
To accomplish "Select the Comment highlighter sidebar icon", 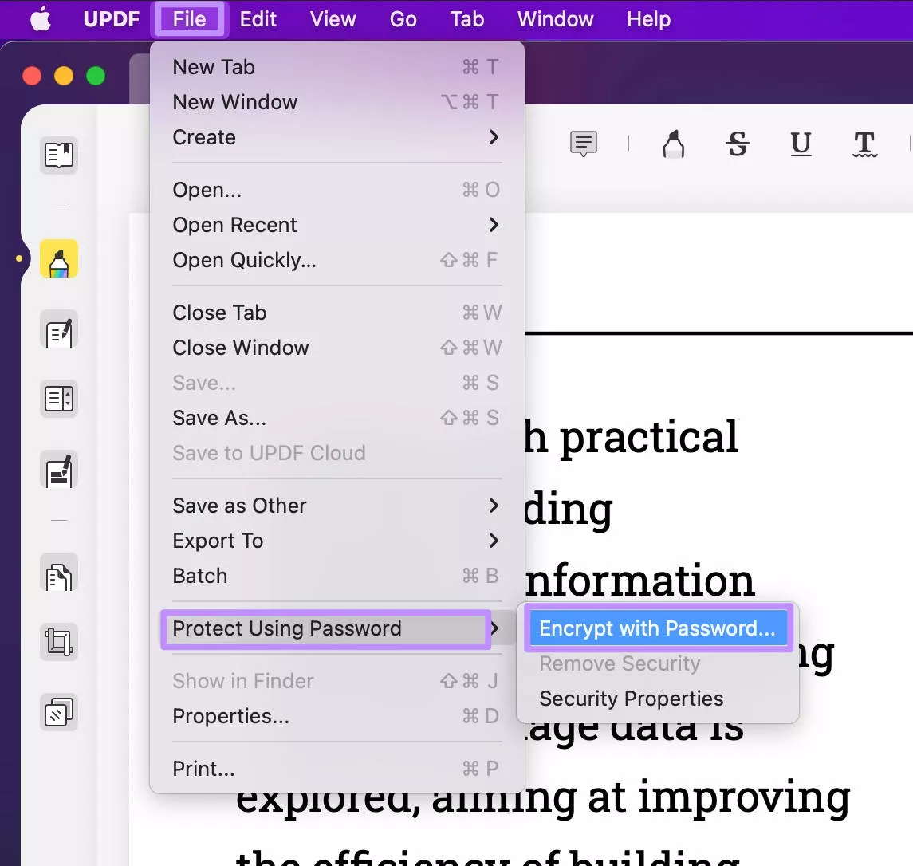I will point(59,258).
